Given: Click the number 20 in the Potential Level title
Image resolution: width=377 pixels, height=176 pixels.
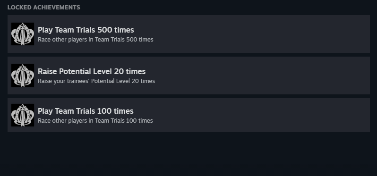Looking at the screenshot, I should click(119, 72).
